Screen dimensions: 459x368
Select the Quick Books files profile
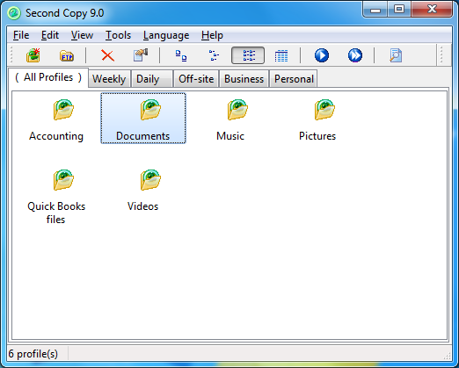click(x=56, y=197)
